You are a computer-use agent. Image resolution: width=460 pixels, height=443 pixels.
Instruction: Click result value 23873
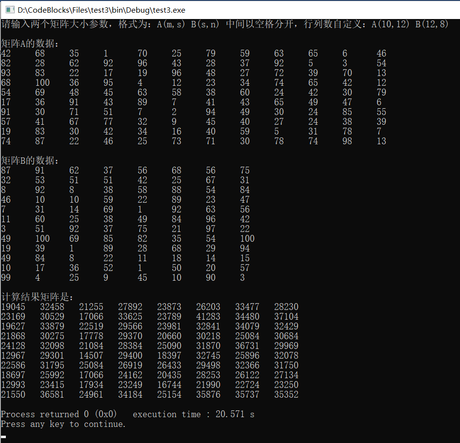169,307
